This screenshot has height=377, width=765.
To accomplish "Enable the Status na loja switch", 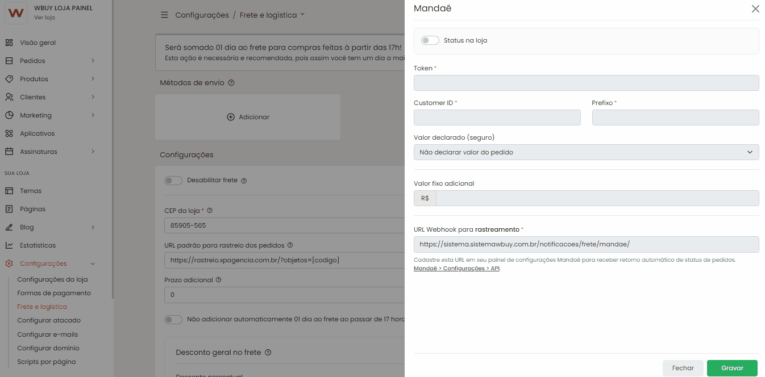I will [x=430, y=40].
